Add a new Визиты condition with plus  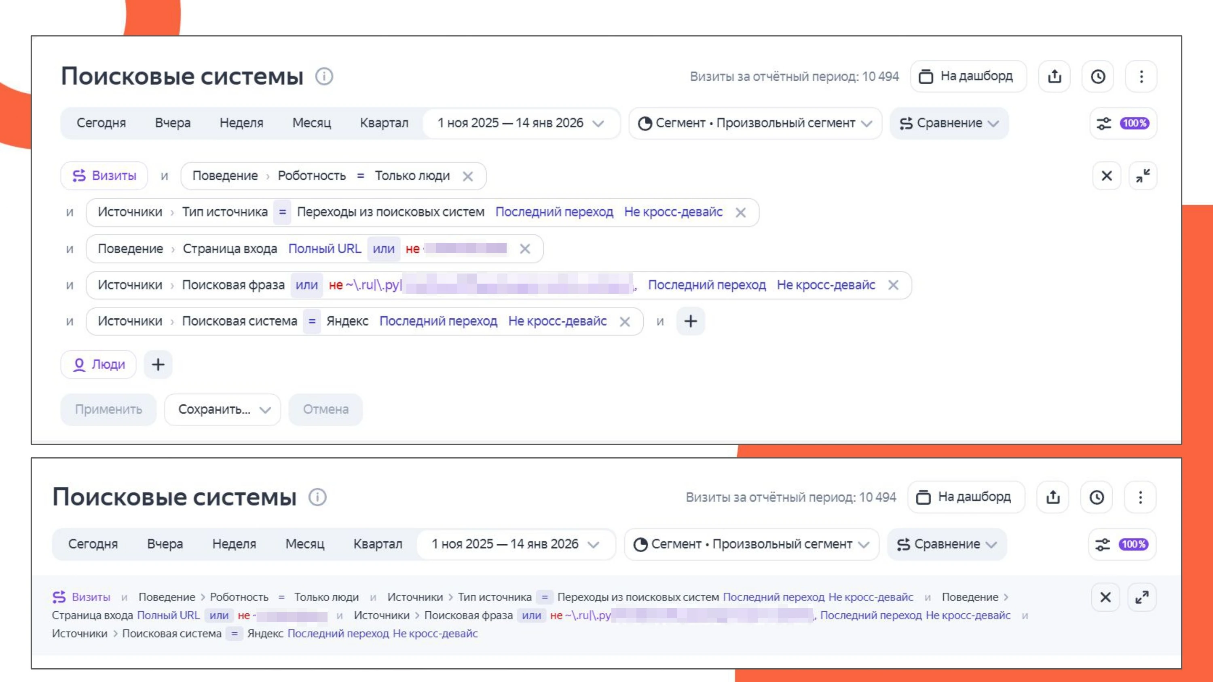(x=690, y=322)
